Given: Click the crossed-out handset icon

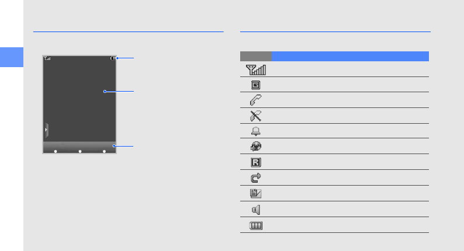Looking at the screenshot, I should click(x=255, y=116).
